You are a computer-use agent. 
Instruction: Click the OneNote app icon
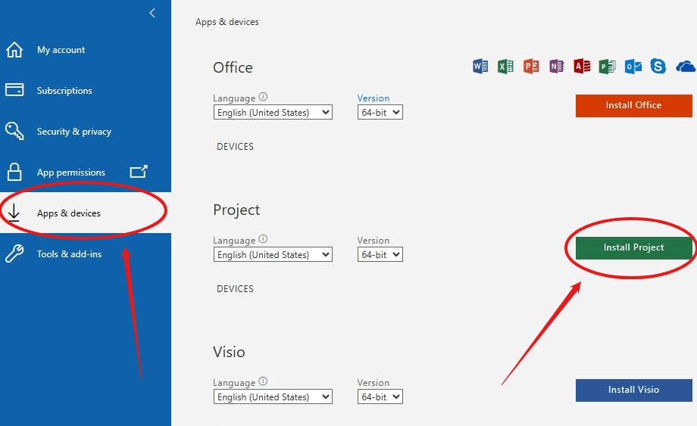coord(557,66)
